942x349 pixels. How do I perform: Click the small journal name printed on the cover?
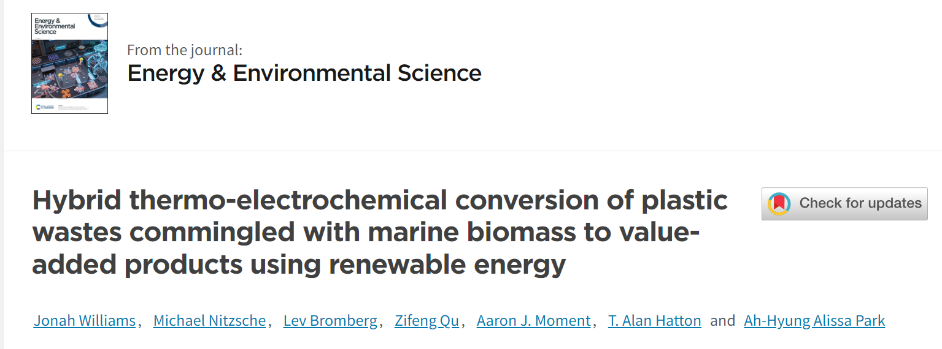55,26
